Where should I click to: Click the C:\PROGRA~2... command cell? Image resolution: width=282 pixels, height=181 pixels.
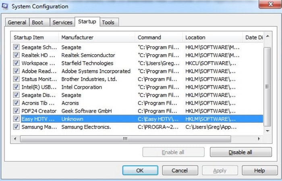158,127
